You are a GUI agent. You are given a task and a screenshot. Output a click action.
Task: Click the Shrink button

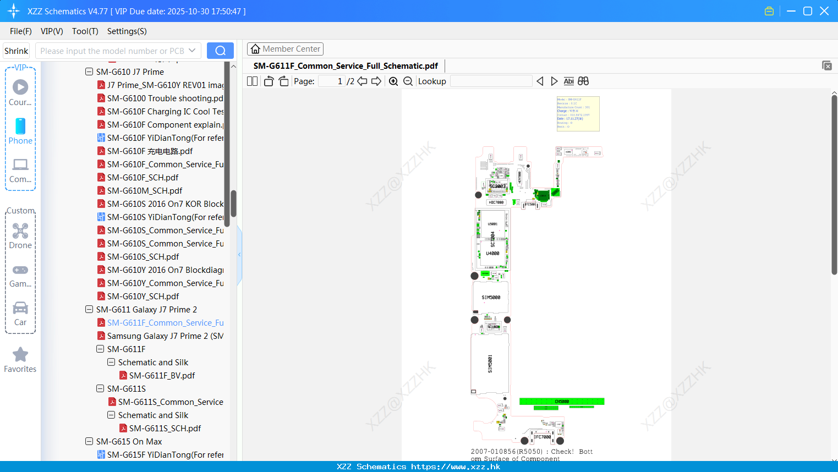tap(17, 51)
